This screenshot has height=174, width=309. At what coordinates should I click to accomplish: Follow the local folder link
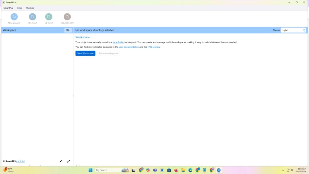(118, 42)
